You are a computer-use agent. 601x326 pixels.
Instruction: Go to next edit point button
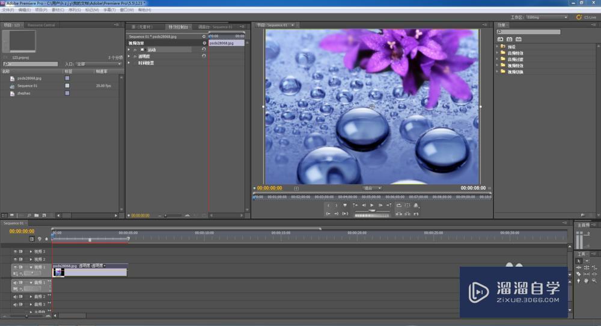[x=389, y=205]
